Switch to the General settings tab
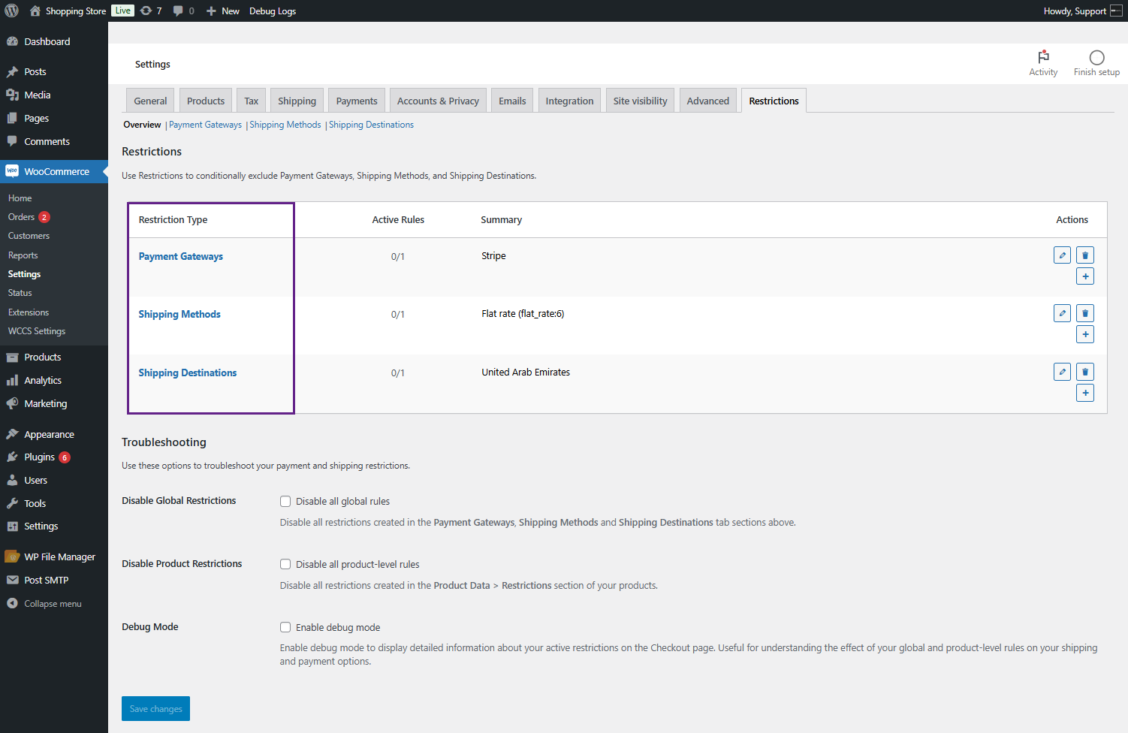Viewport: 1128px width, 733px height. point(150,101)
